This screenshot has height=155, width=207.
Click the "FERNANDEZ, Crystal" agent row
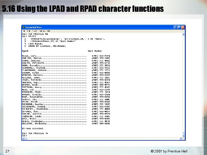[x=66, y=68]
